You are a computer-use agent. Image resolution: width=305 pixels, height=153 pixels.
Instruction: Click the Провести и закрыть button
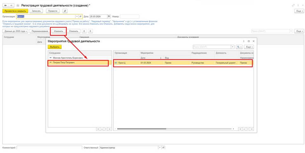tap(15, 11)
